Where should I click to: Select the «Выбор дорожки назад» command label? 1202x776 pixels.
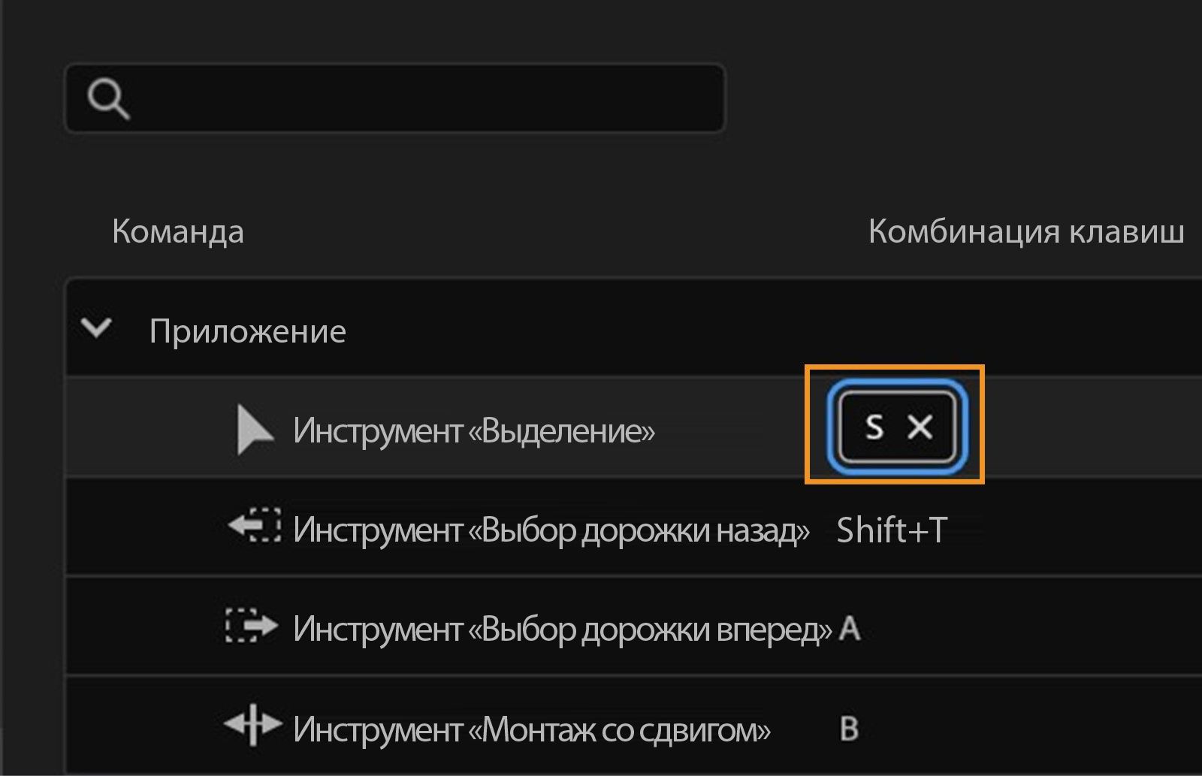(551, 530)
